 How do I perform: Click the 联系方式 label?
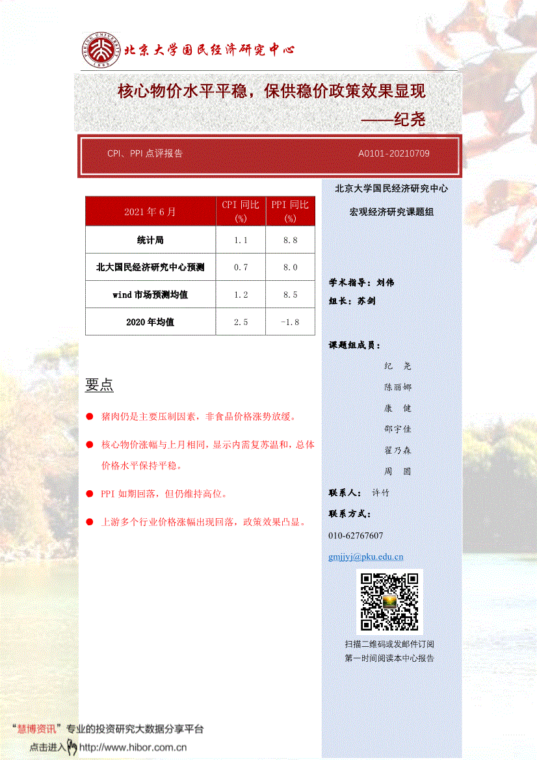point(349,514)
